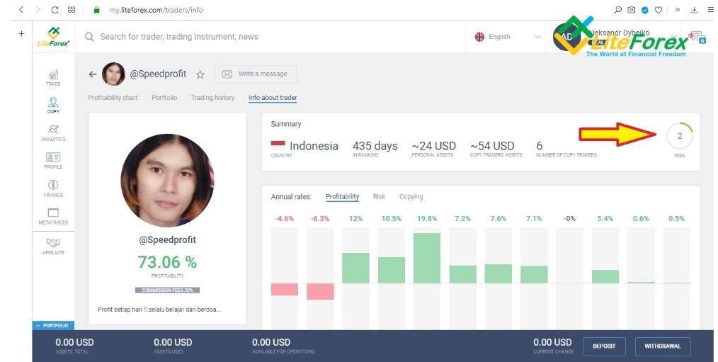Switch to the Profitability chart tab
Screen dimensions: 718x362
(x=113, y=98)
